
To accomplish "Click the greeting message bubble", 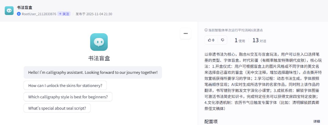I will 93,72.
